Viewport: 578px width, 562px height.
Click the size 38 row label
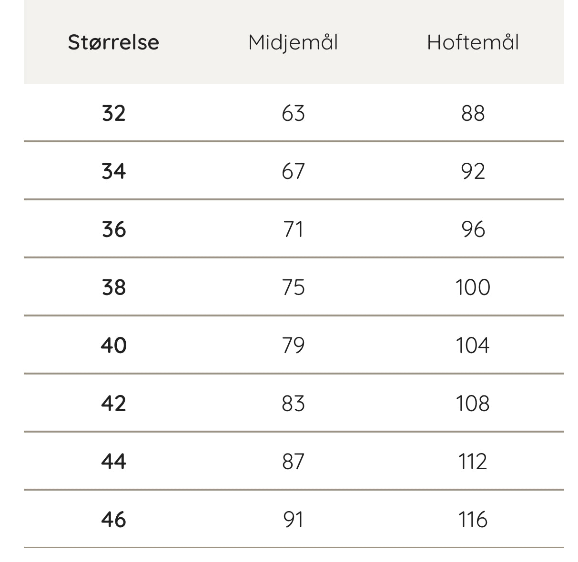tap(113, 287)
